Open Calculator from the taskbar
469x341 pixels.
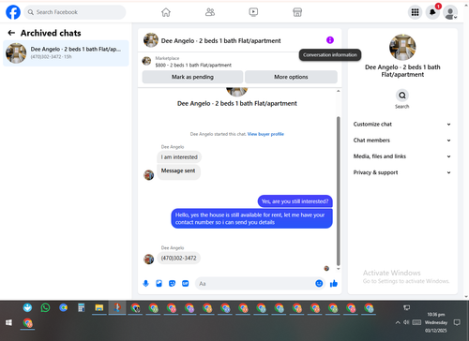click(82, 308)
